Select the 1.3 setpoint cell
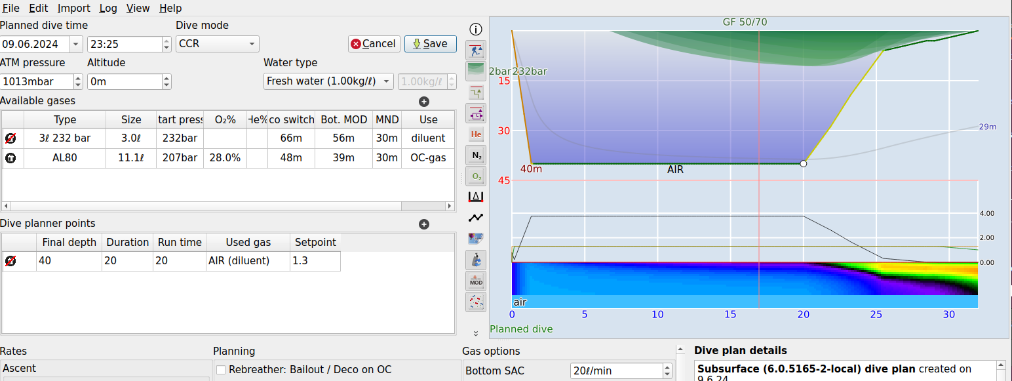The width and height of the screenshot is (1012, 381). (315, 261)
